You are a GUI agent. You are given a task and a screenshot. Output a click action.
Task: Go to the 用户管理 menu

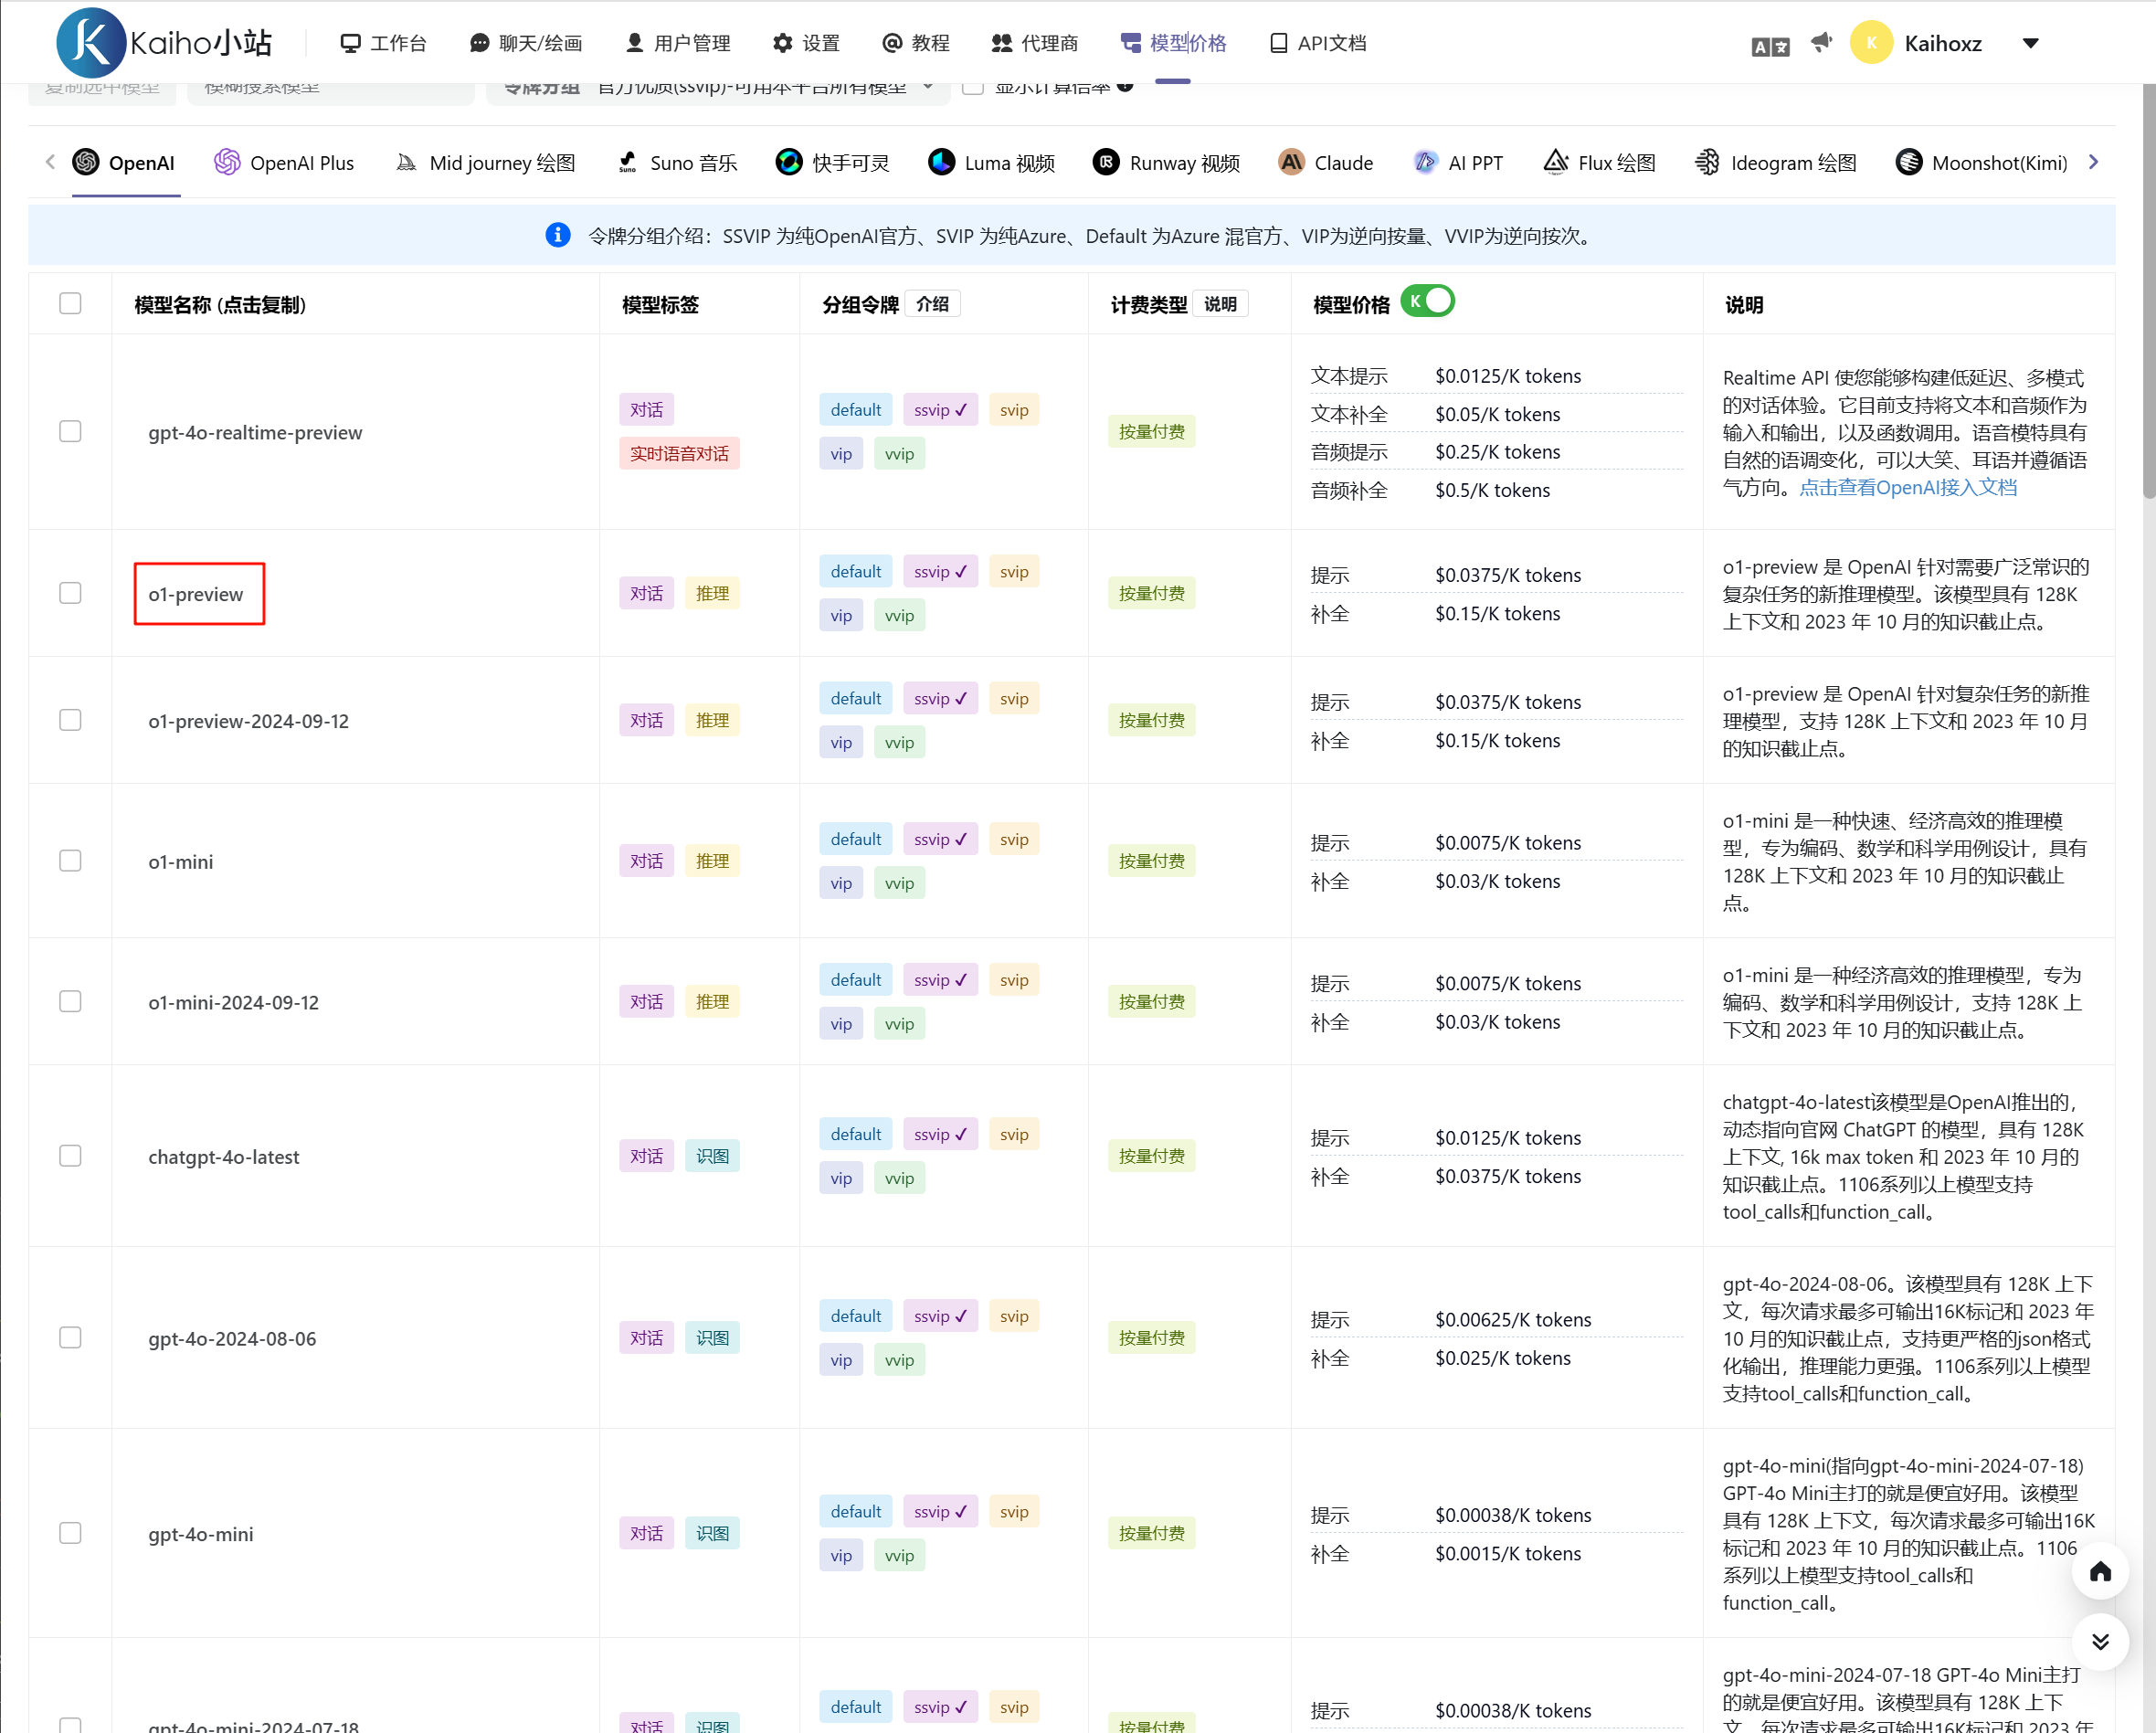tap(678, 43)
